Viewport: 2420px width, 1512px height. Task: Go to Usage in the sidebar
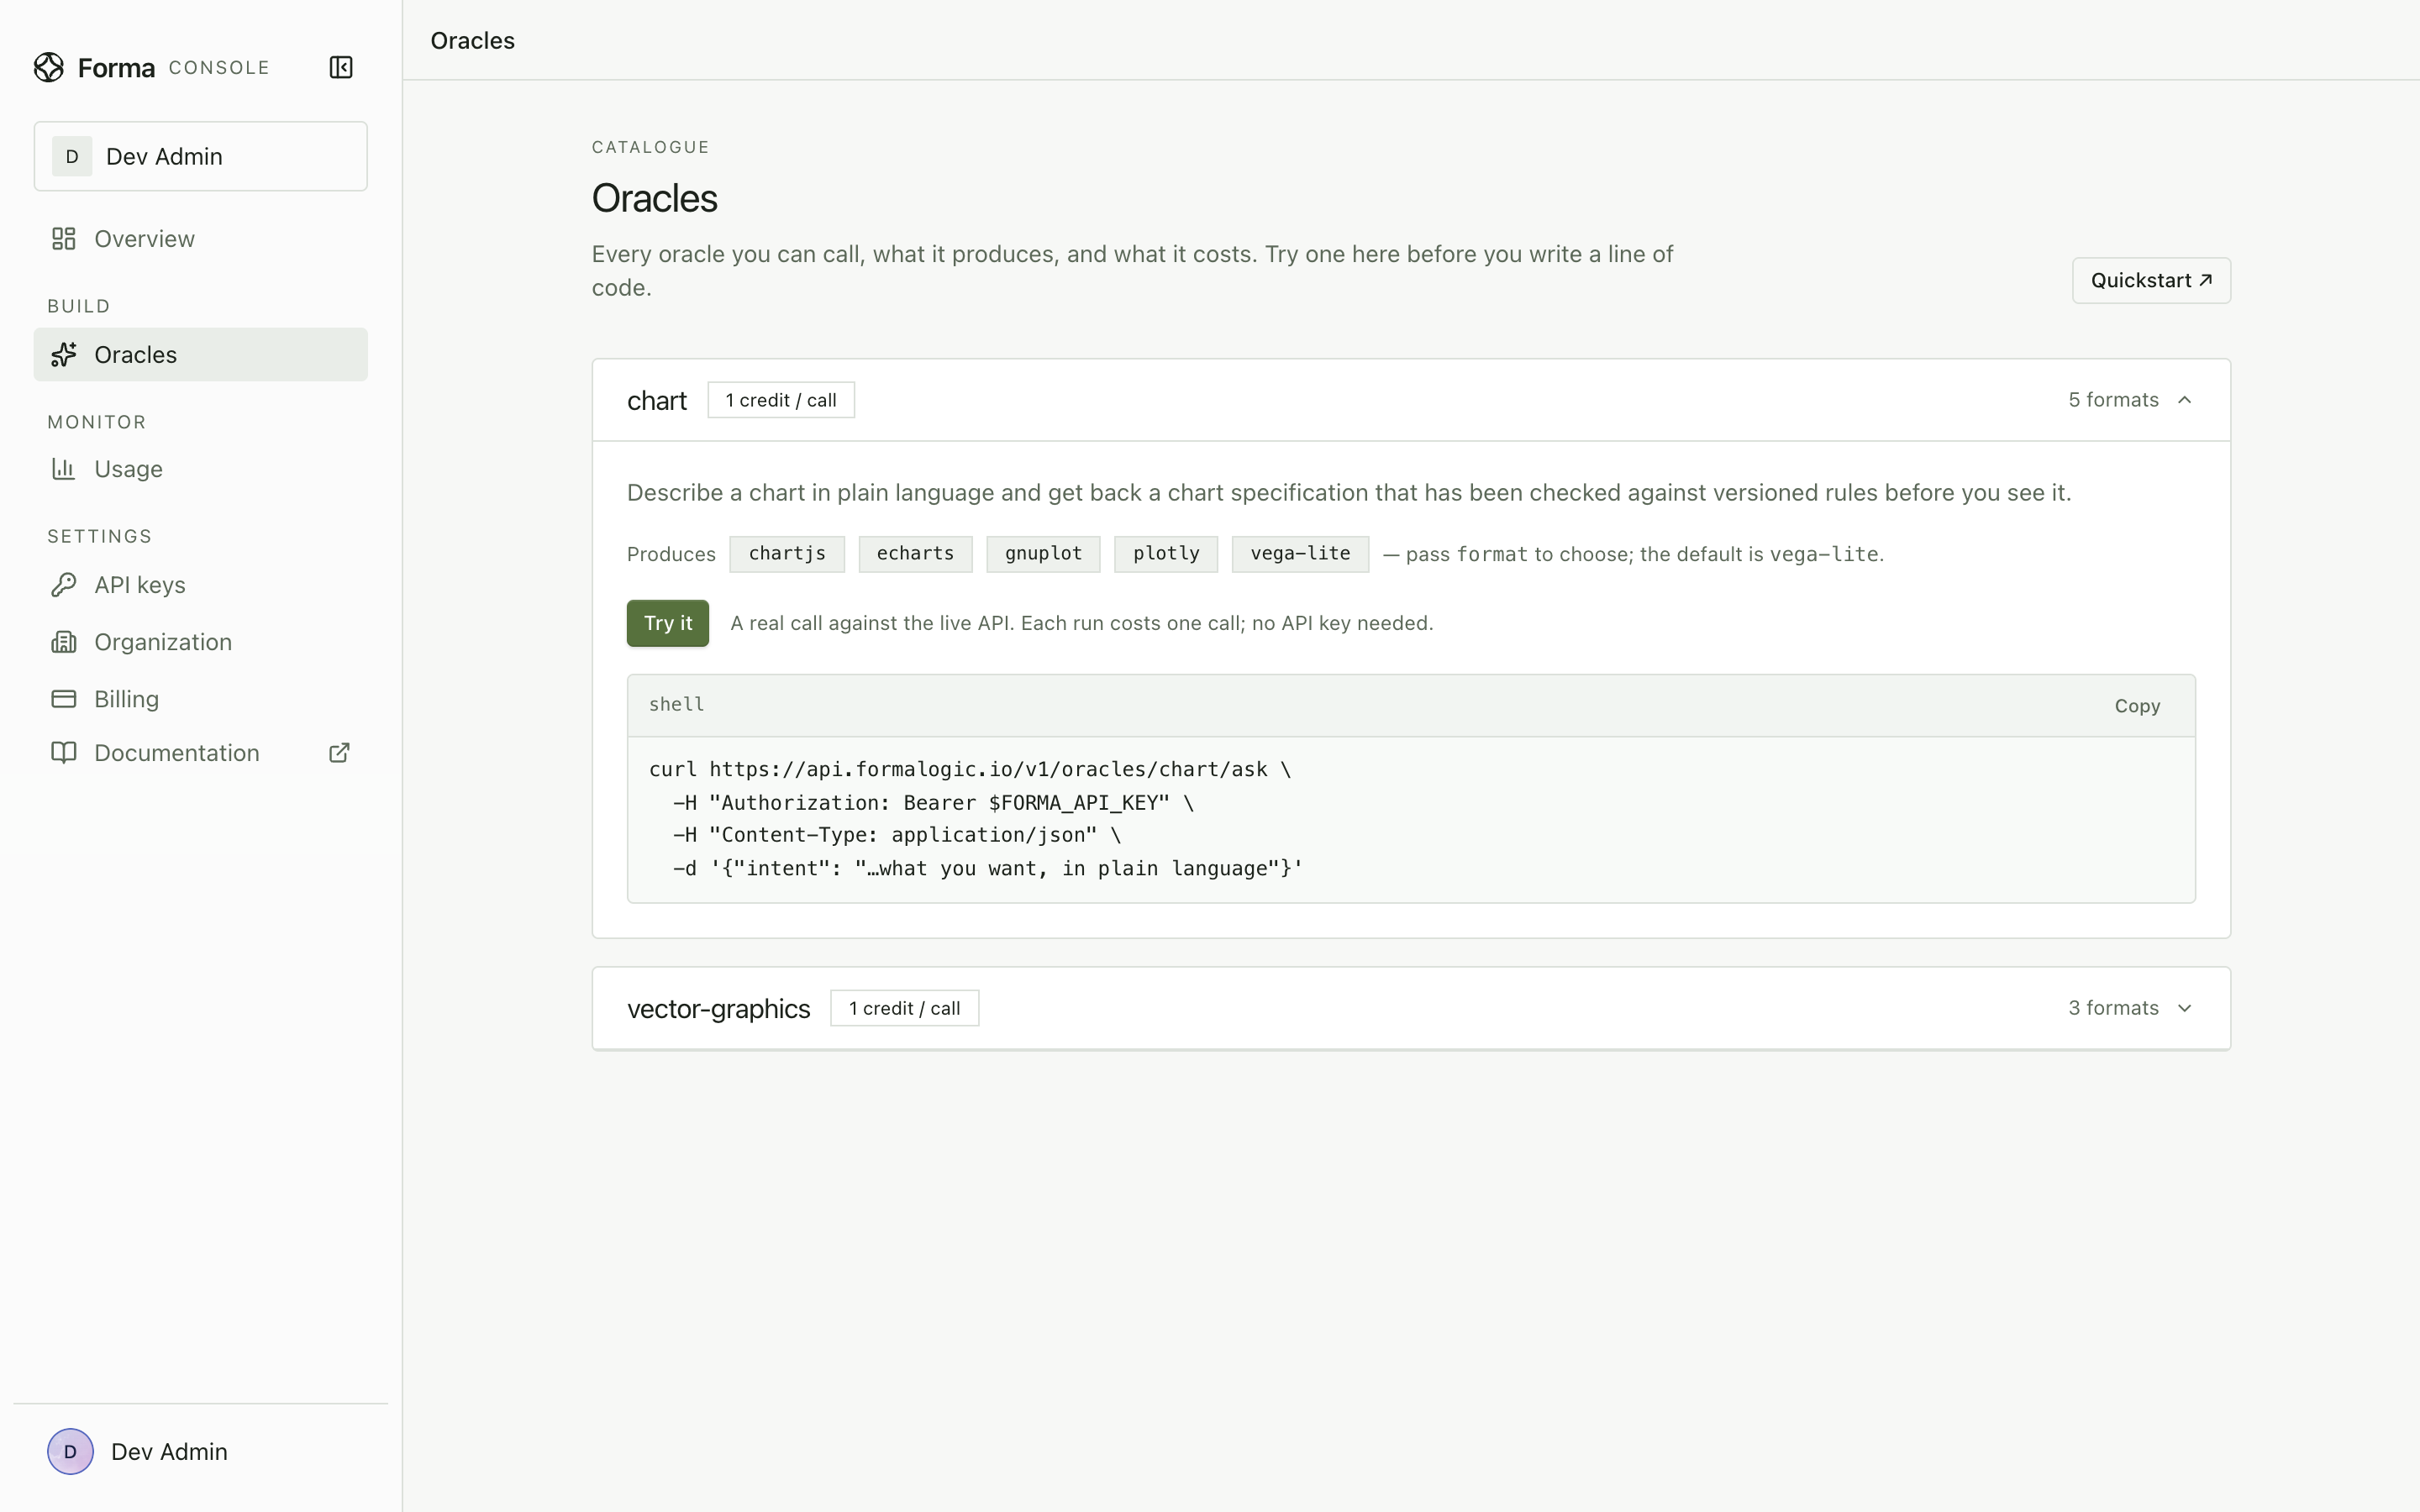[201, 469]
